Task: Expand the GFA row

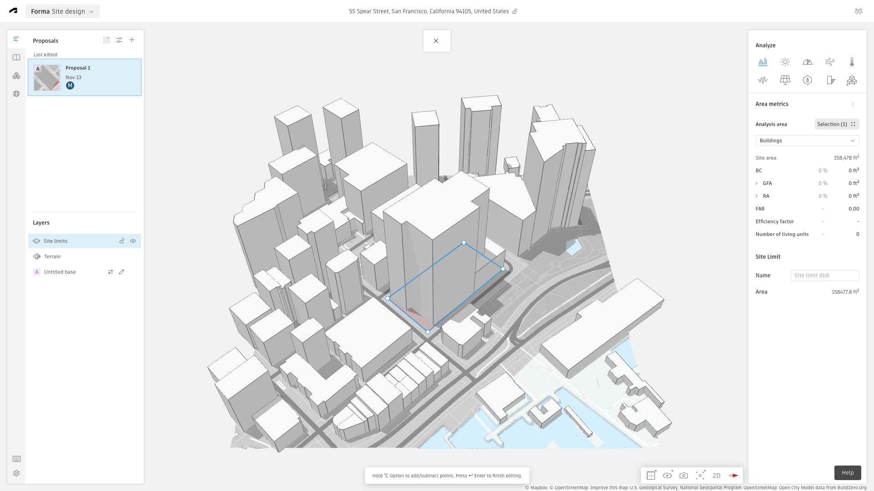Action: [x=757, y=183]
